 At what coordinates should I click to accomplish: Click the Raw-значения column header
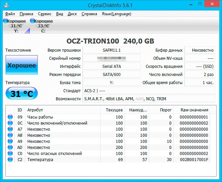tap(192, 110)
